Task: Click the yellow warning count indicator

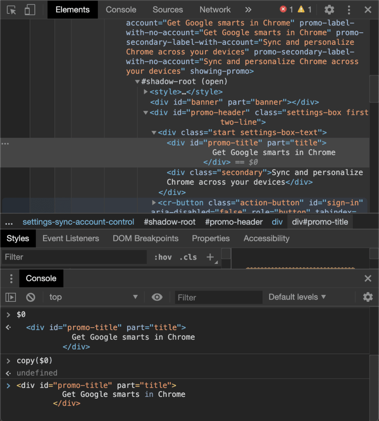Action: click(x=304, y=9)
